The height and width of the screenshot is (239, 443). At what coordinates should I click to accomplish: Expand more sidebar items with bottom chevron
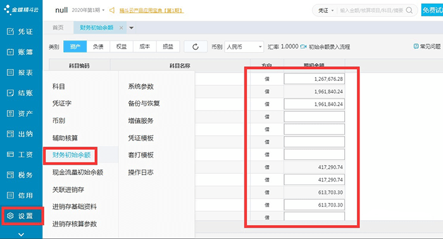21,234
